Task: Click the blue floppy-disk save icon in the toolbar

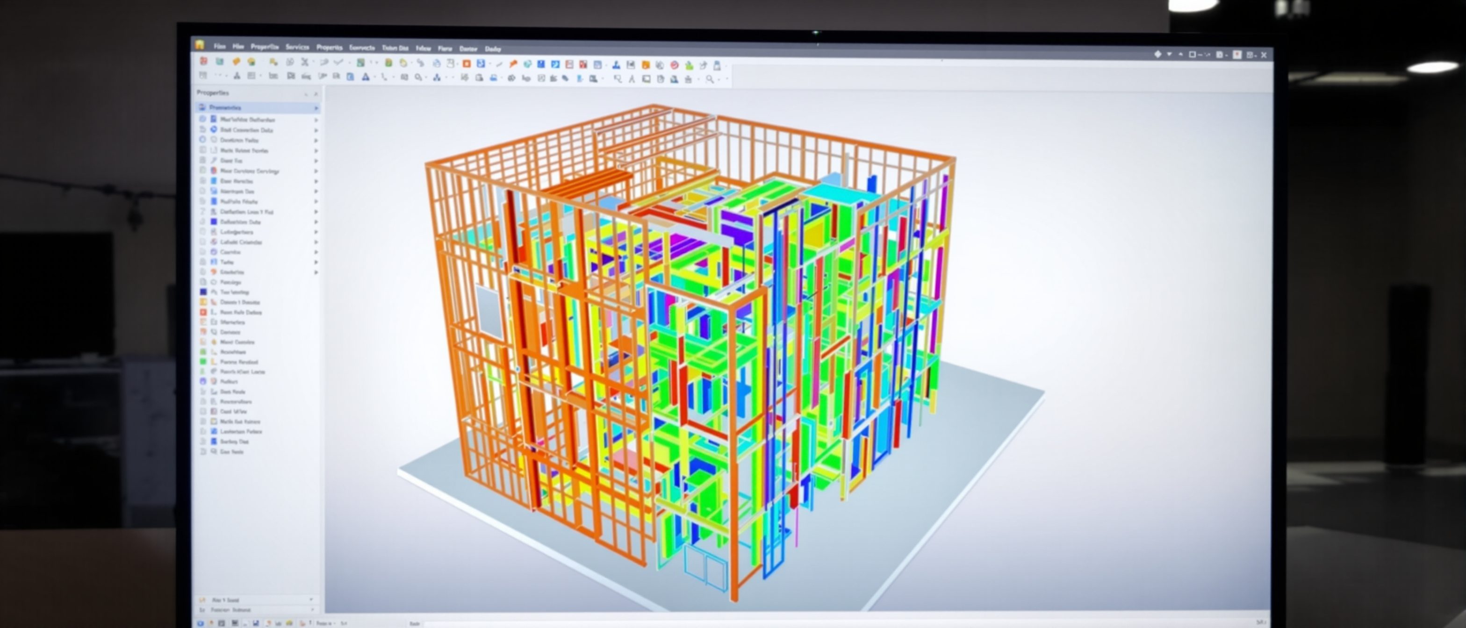Action: [541, 64]
